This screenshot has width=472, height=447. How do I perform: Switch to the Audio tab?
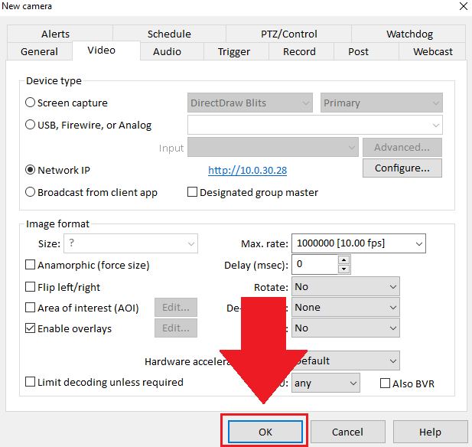[x=167, y=51]
